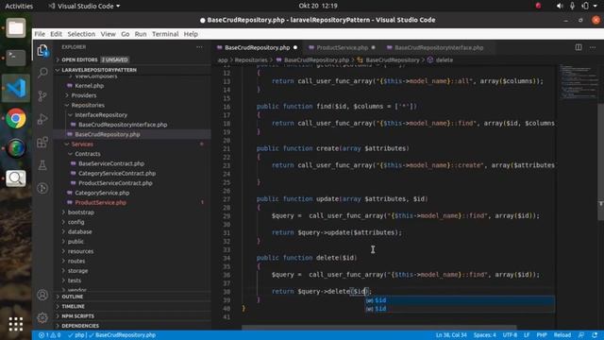Click the red recording indicator in top bar
Image resolution: width=604 pixels, height=340 pixels.
(x=538, y=6)
